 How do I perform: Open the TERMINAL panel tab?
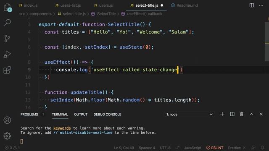(60, 115)
